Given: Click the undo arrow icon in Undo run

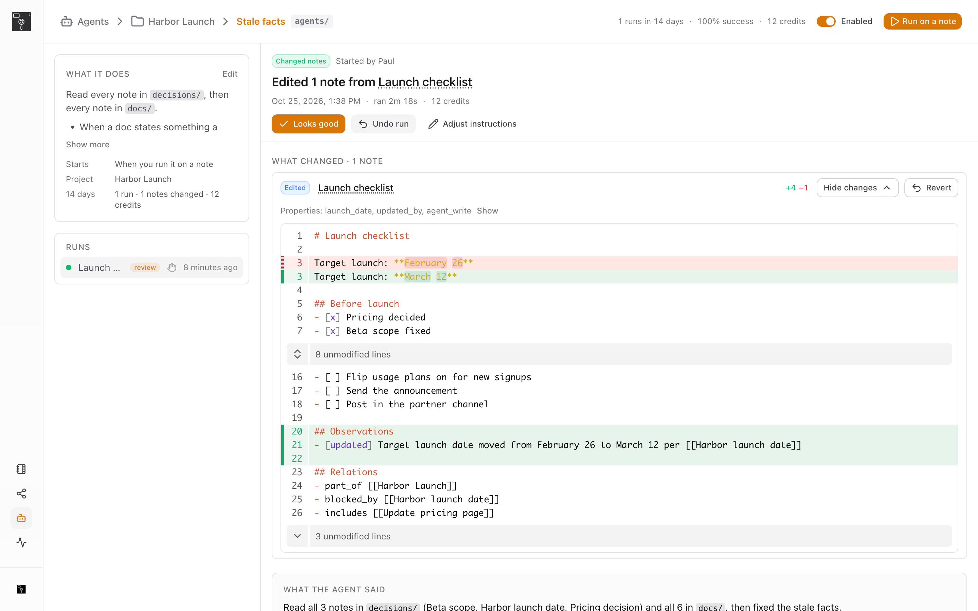Looking at the screenshot, I should click(x=363, y=124).
